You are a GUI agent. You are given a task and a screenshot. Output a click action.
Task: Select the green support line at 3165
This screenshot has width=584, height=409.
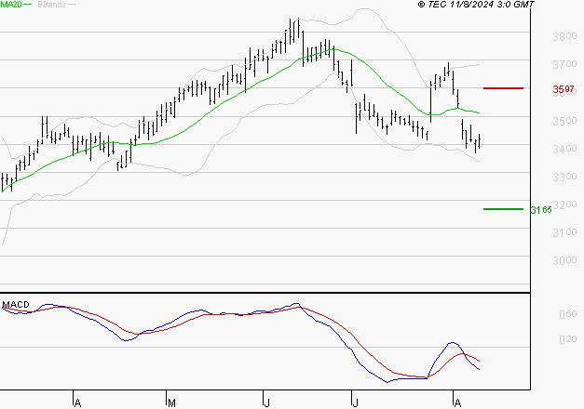click(x=503, y=209)
